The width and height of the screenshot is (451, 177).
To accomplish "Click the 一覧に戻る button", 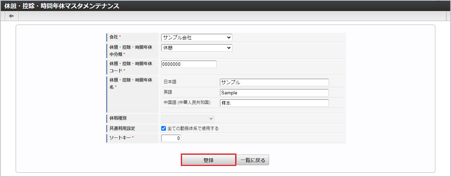I will [253, 160].
